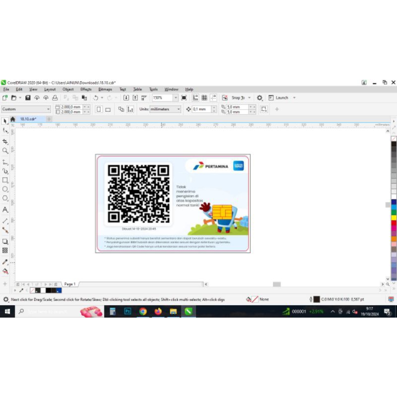
Task: Switch page to landscape orientation
Action: [x=108, y=109]
